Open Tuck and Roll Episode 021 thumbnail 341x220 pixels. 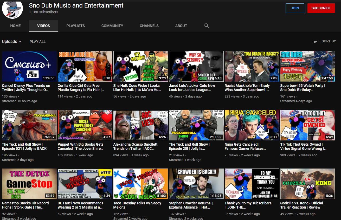click(x=29, y=125)
